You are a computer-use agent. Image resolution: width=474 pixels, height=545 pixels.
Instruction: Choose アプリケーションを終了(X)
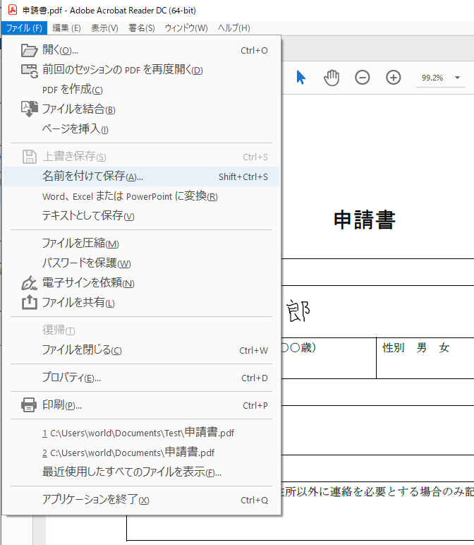(141, 500)
